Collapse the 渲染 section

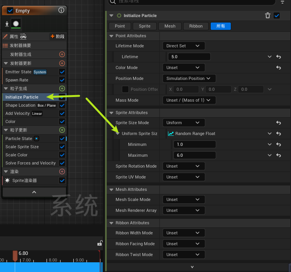coord(6,172)
